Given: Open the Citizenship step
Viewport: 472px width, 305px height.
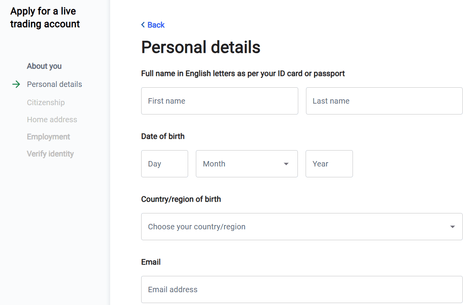Looking at the screenshot, I should point(45,102).
